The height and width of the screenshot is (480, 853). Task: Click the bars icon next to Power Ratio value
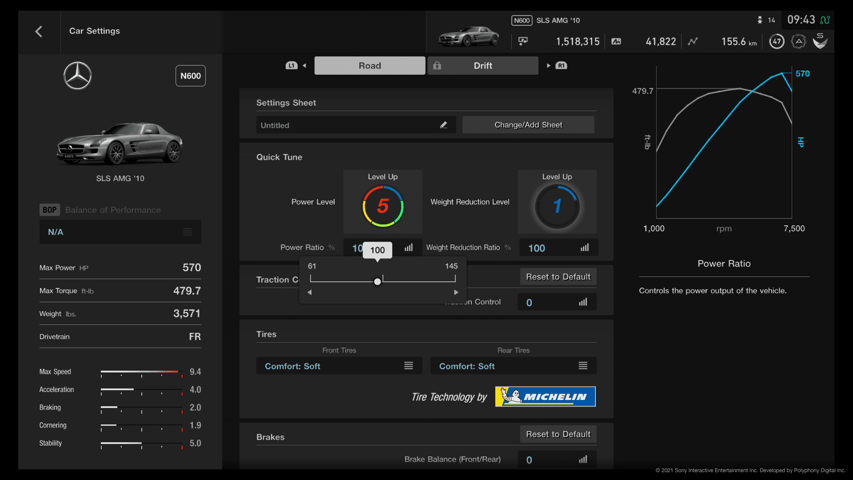coord(408,248)
